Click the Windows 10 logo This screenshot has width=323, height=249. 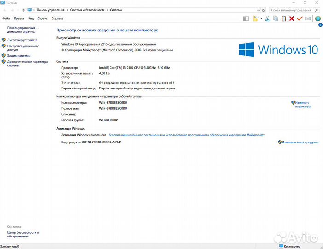click(278, 49)
